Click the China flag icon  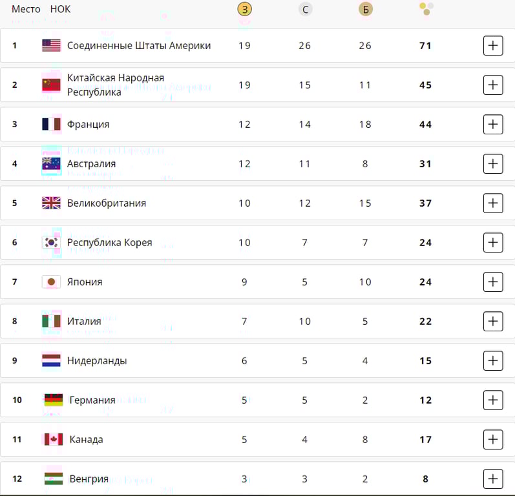click(51, 85)
